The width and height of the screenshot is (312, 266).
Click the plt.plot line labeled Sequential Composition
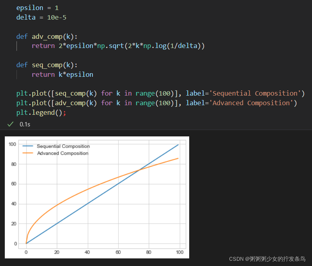[160, 94]
